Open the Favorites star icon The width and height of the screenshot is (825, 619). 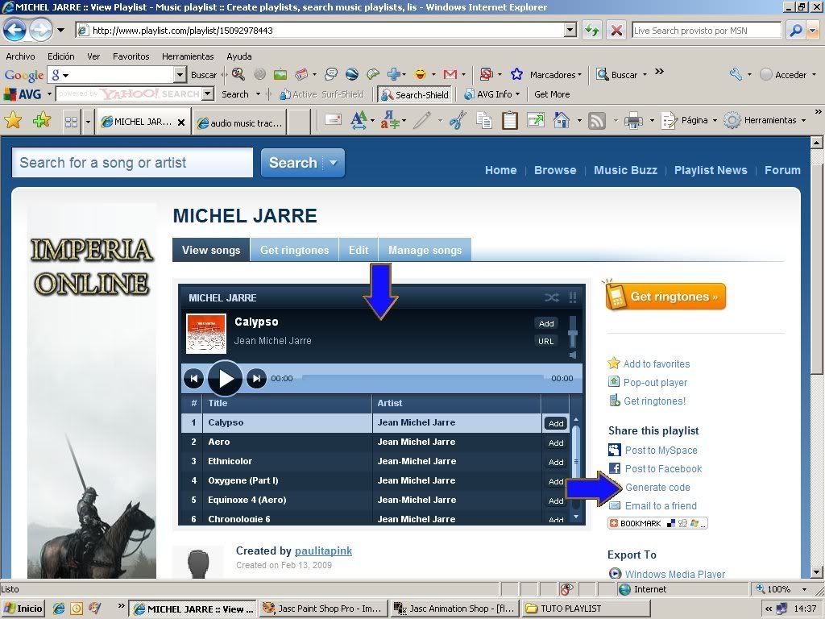click(x=13, y=121)
